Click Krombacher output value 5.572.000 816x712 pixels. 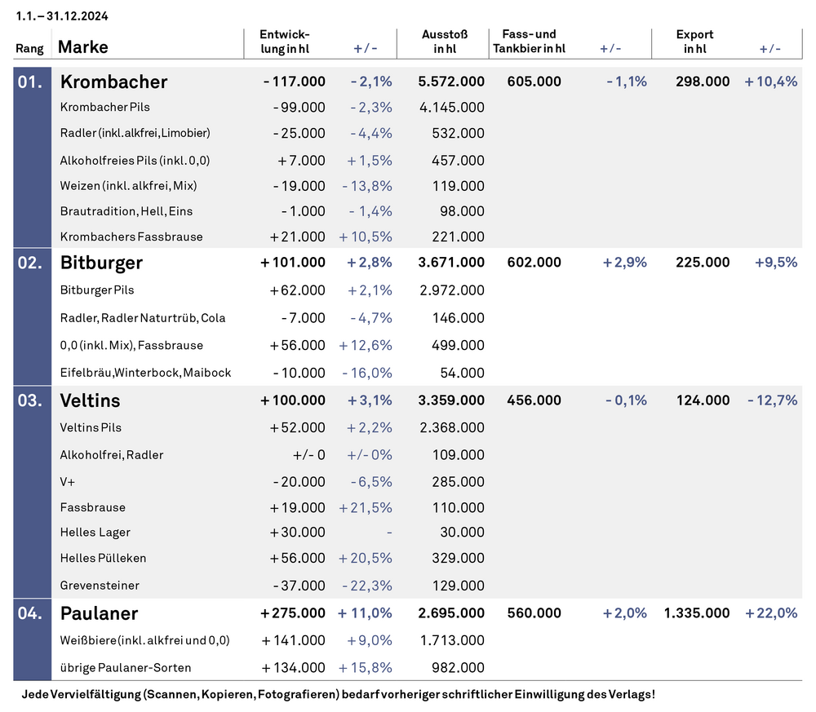click(451, 82)
